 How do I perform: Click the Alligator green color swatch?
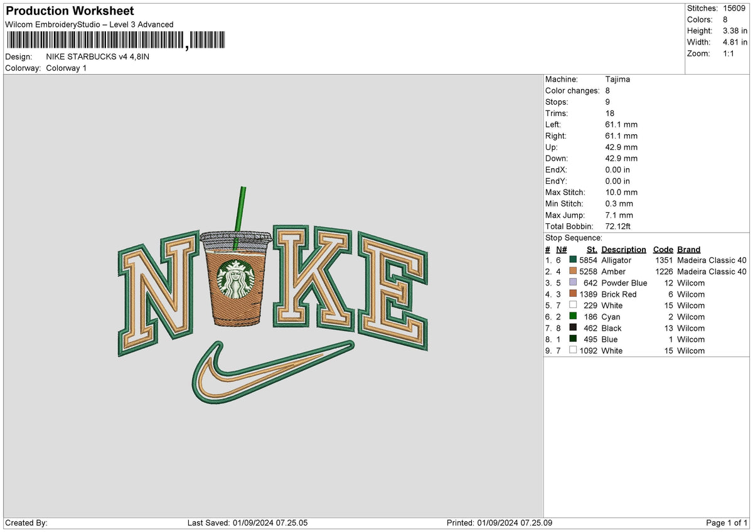pyautogui.click(x=573, y=260)
